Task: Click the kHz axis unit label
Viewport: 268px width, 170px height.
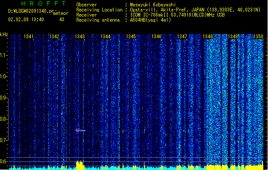Action: (4, 34)
